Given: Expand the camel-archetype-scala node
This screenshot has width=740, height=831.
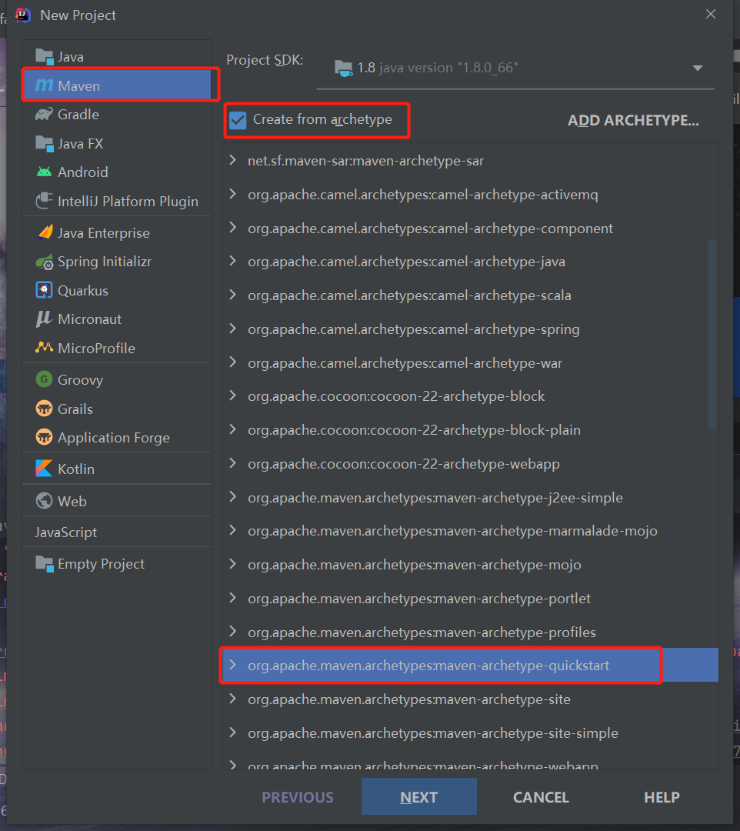Looking at the screenshot, I should pos(232,295).
